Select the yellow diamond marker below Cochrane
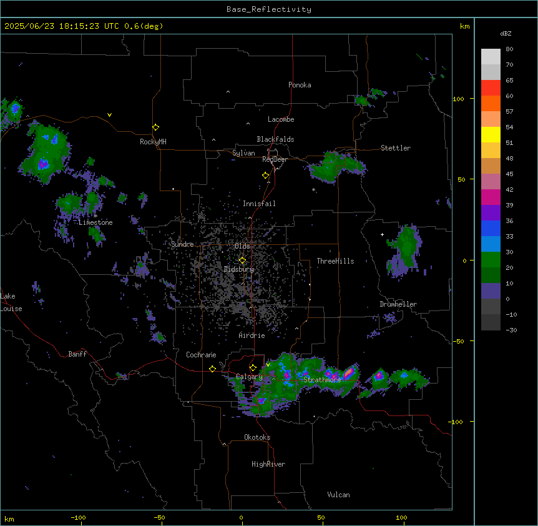This screenshot has width=538, height=526. [212, 369]
